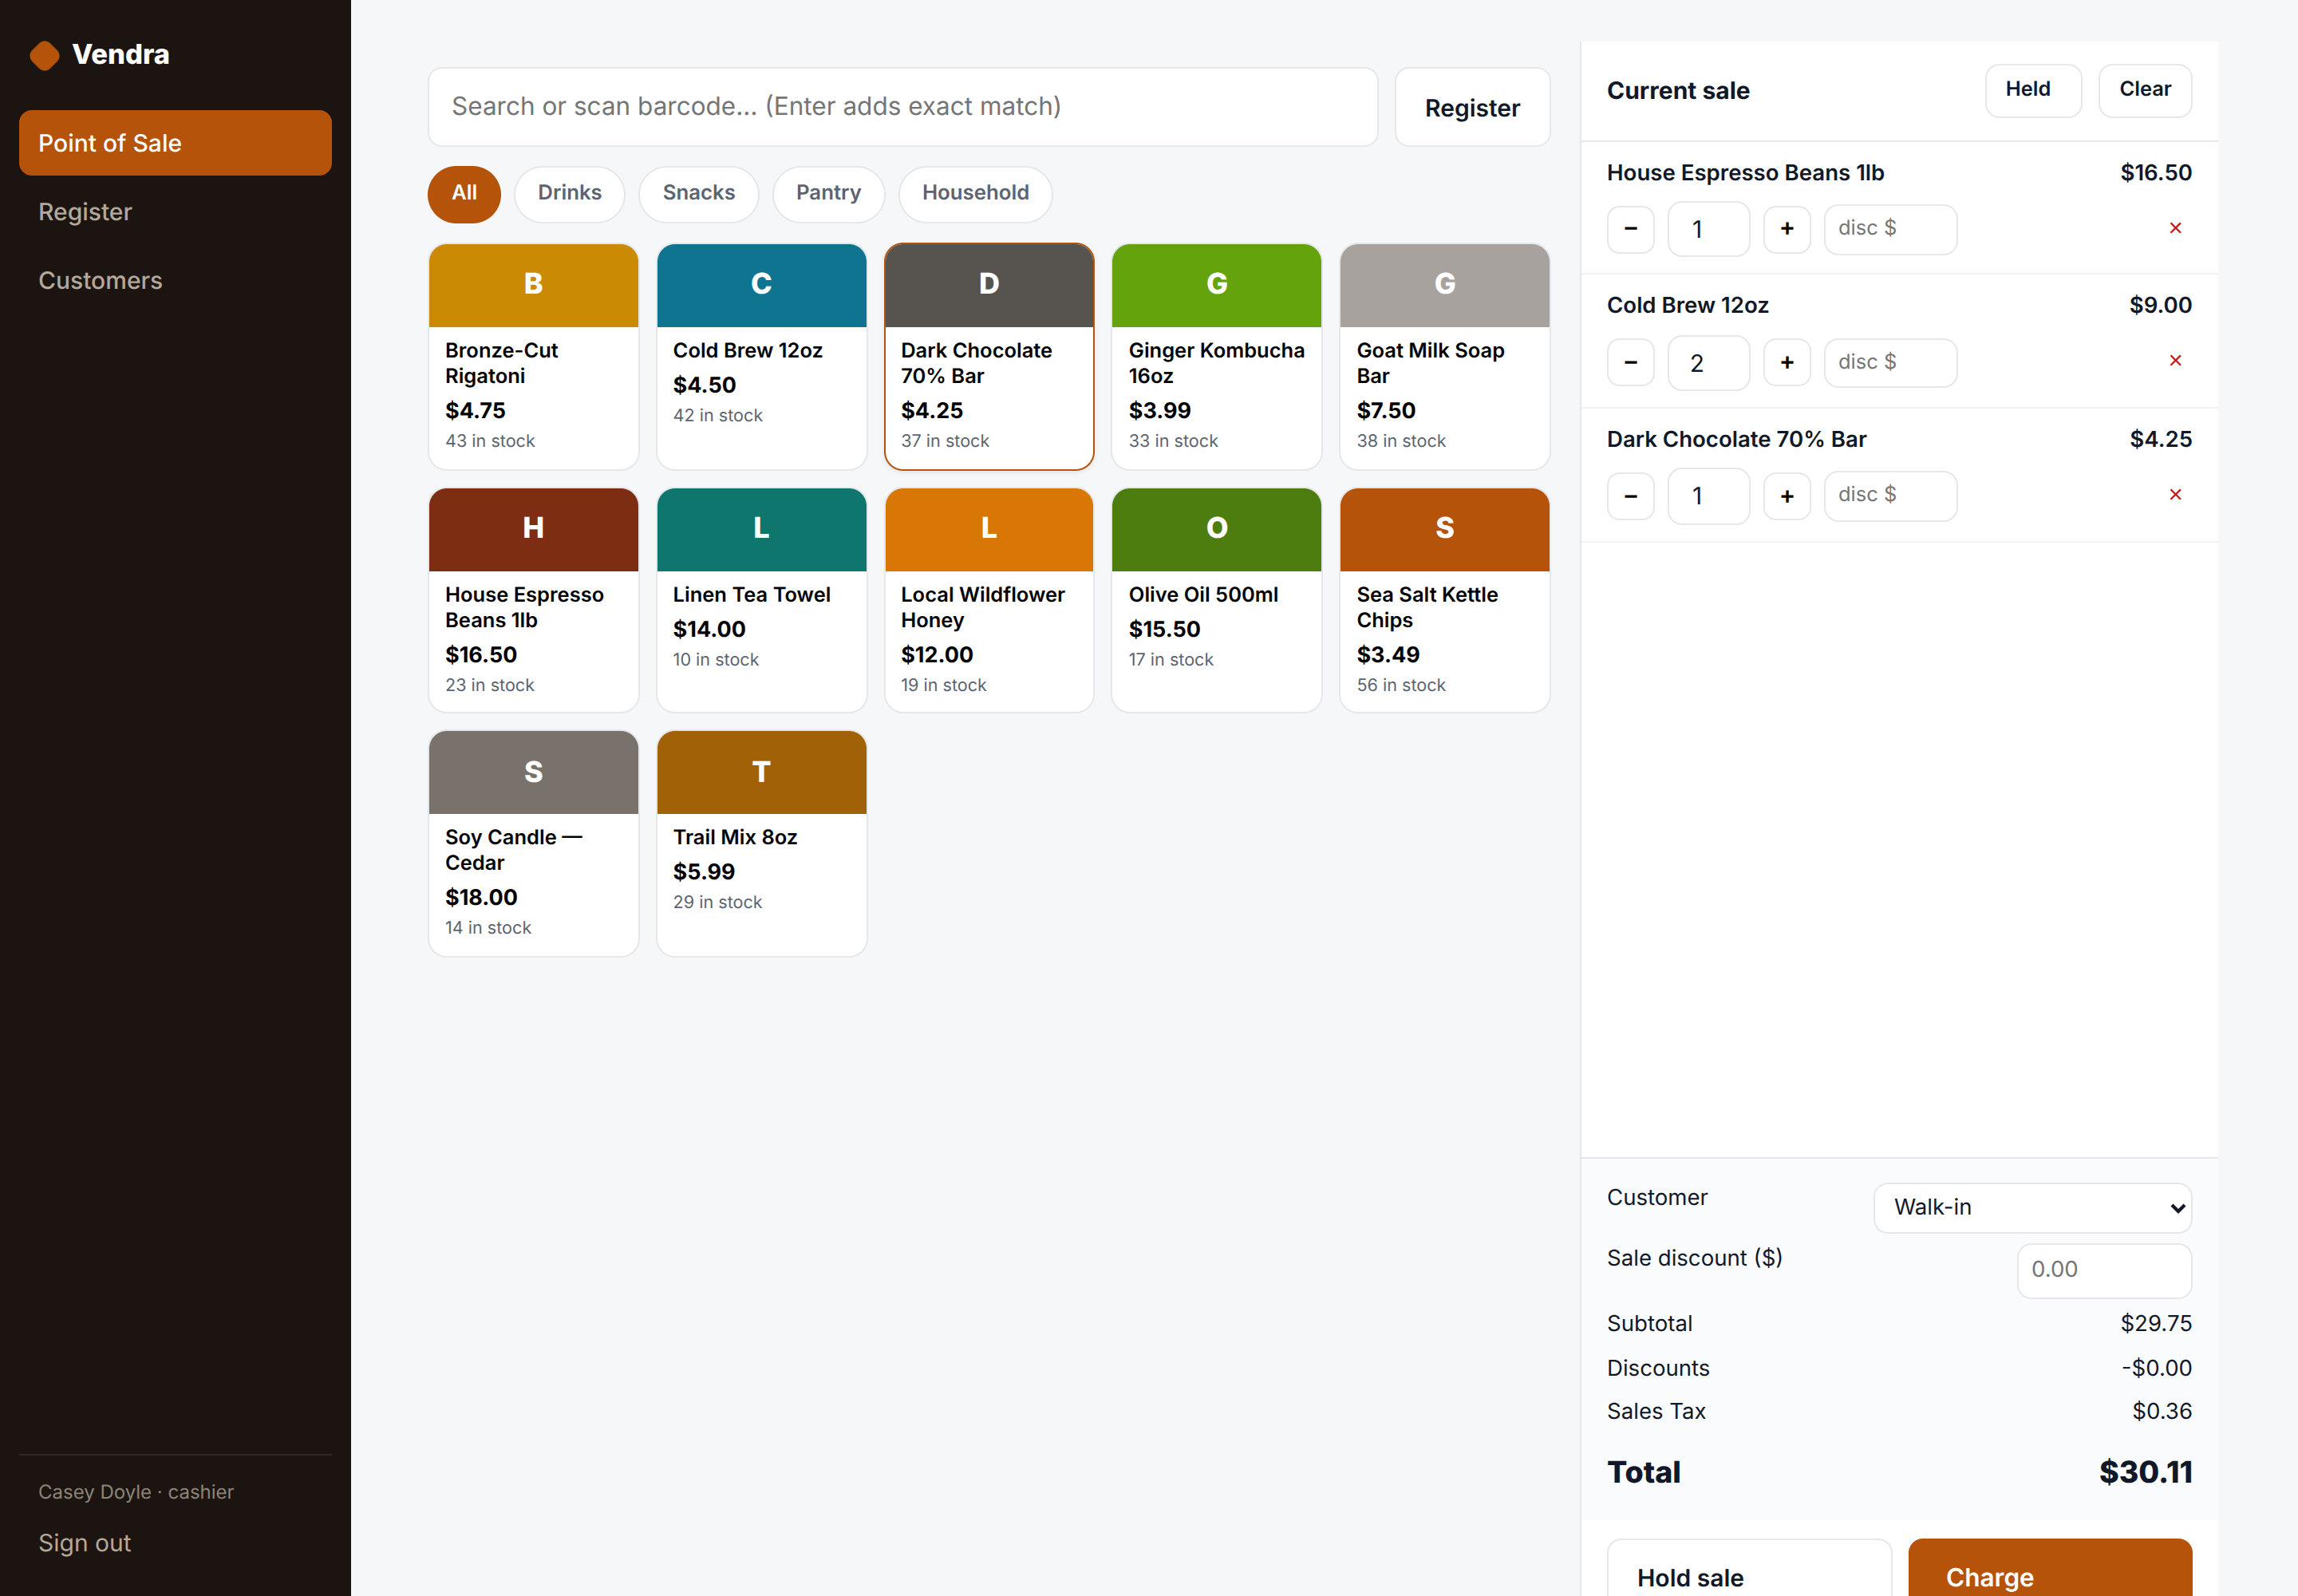
Task: Click Cold Brew 12oz discount field
Action: pyautogui.click(x=1890, y=362)
